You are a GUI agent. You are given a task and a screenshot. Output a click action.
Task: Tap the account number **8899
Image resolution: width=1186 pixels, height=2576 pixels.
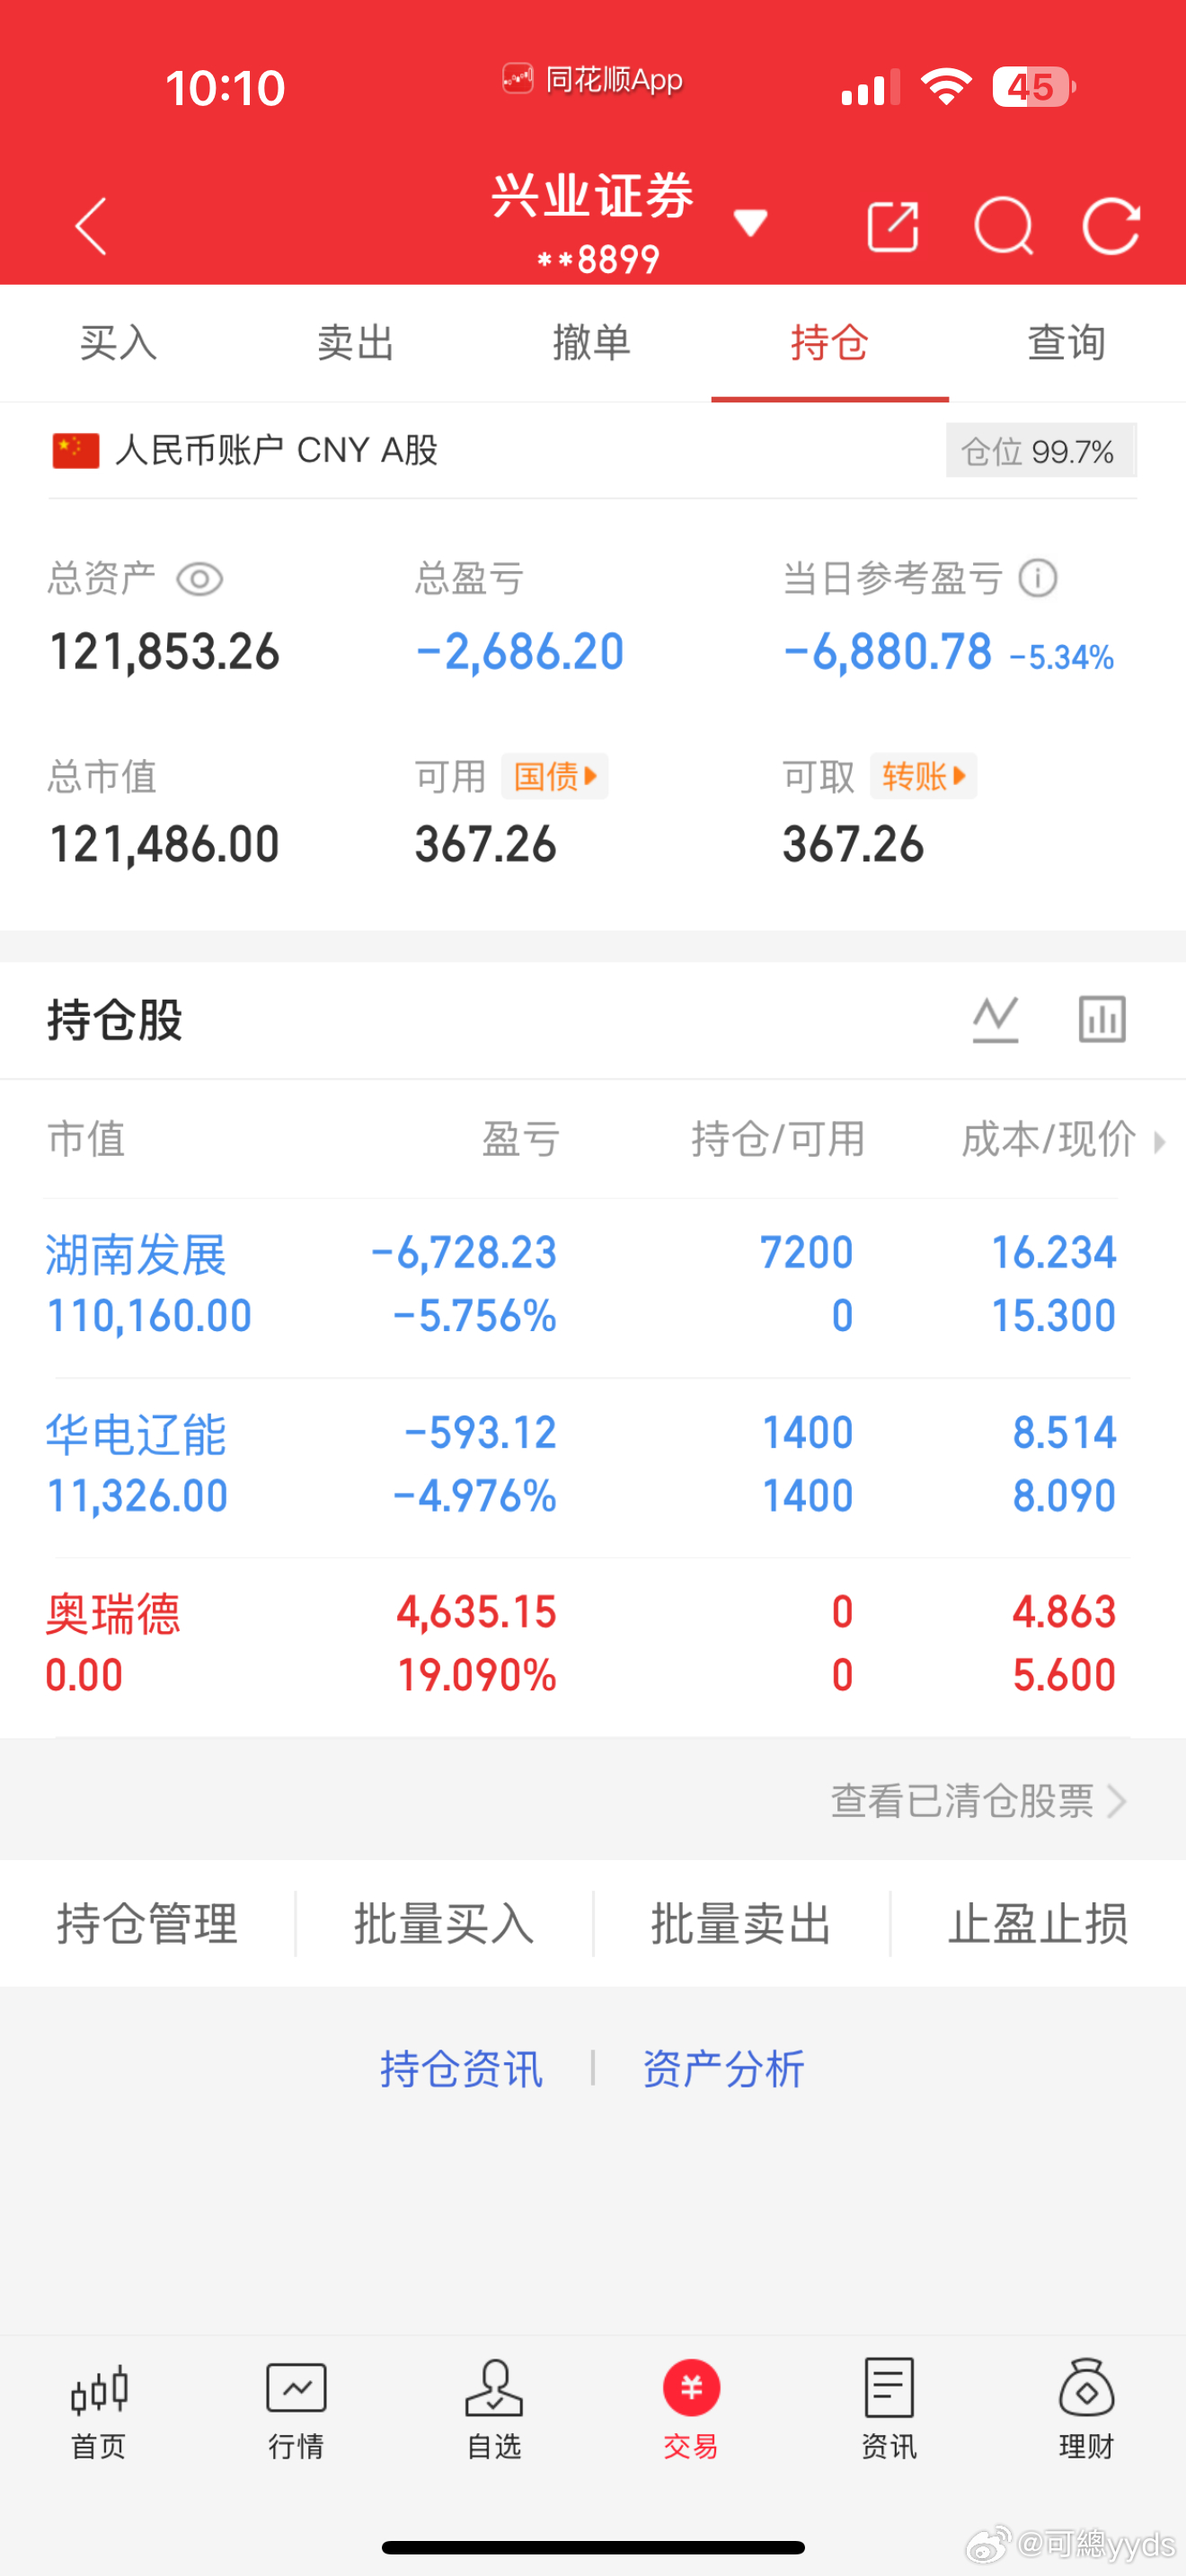[598, 260]
